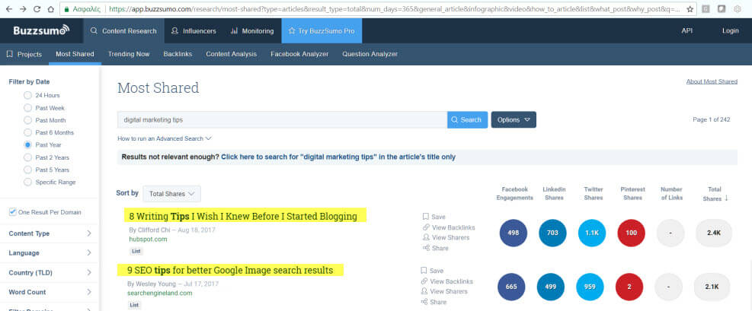The width and height of the screenshot is (752, 311).
Task: Open the Options dropdown
Action: click(x=514, y=119)
